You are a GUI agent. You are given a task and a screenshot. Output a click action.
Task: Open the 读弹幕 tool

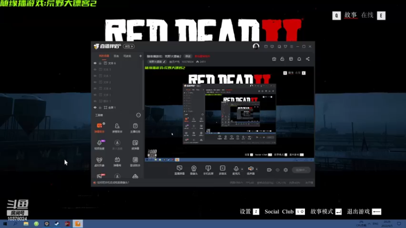click(135, 144)
